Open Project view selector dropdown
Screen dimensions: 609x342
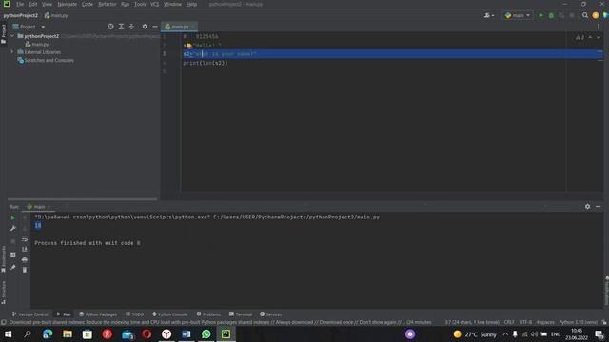29,27
